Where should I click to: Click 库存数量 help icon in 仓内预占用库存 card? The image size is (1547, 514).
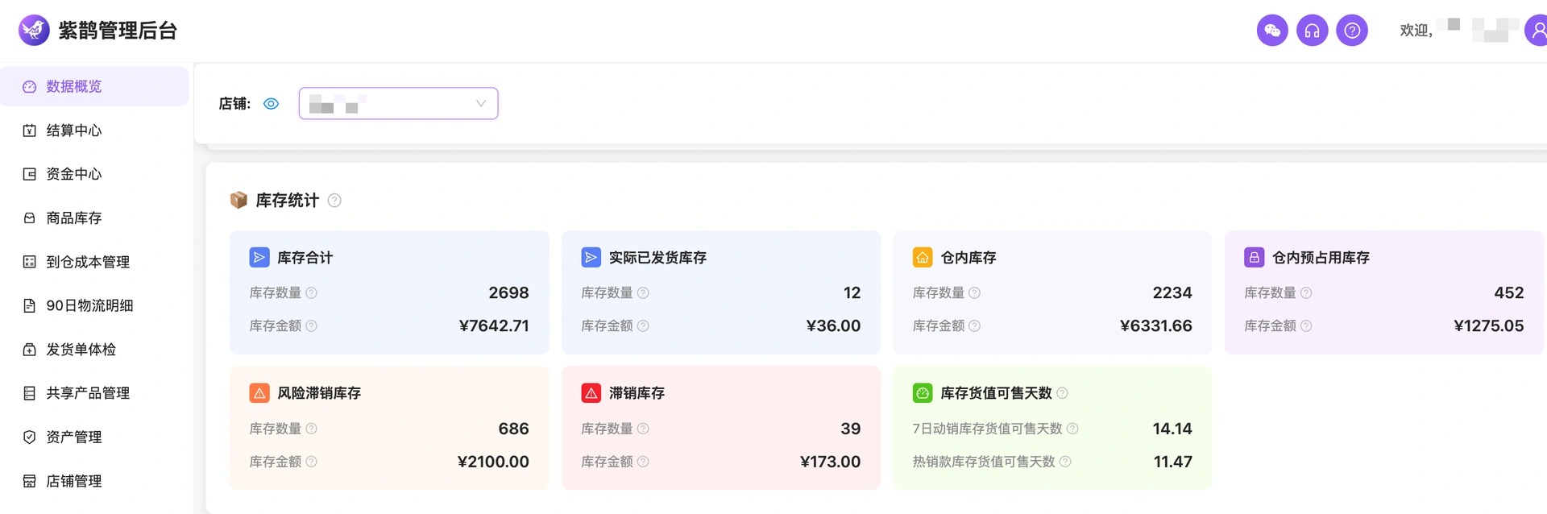(x=1306, y=293)
